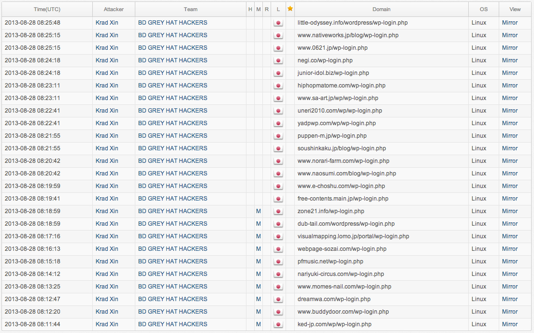Screen dimensions: 534x333
Task: Select domain text www.norari-farm.com/wp-login.php
Action: pos(343,161)
